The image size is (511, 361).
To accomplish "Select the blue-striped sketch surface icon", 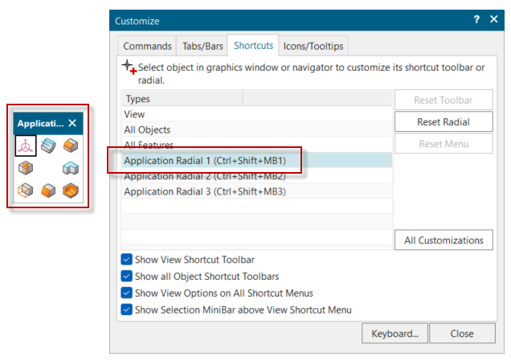I will tap(49, 146).
